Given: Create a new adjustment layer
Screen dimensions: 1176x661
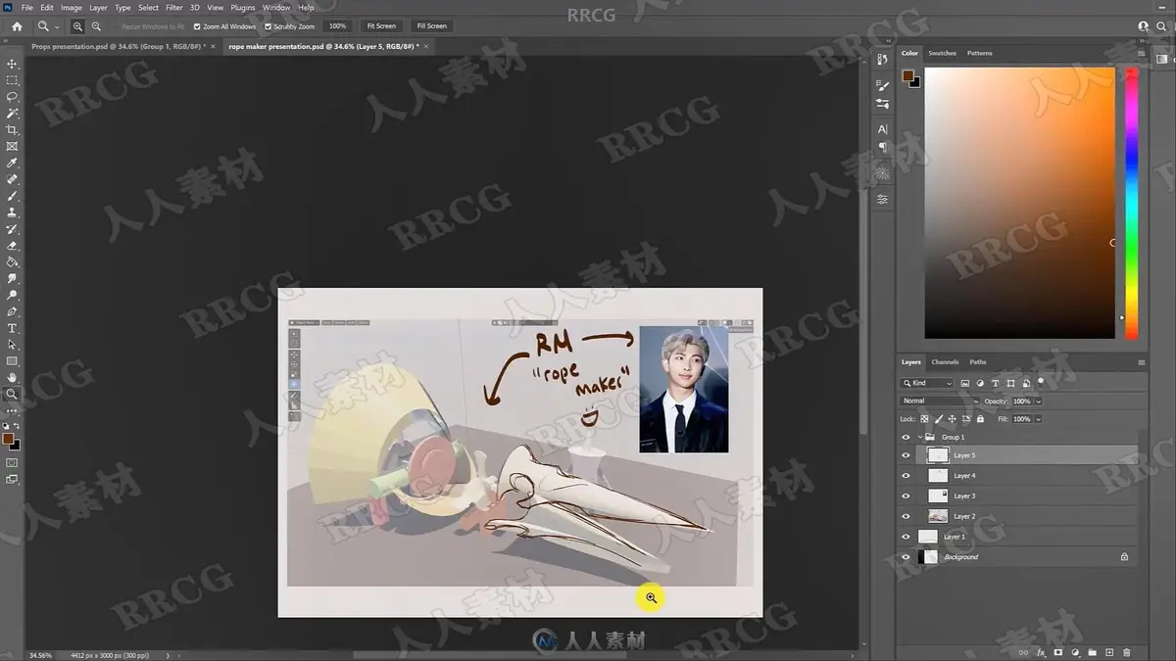Looking at the screenshot, I should pos(1075,652).
